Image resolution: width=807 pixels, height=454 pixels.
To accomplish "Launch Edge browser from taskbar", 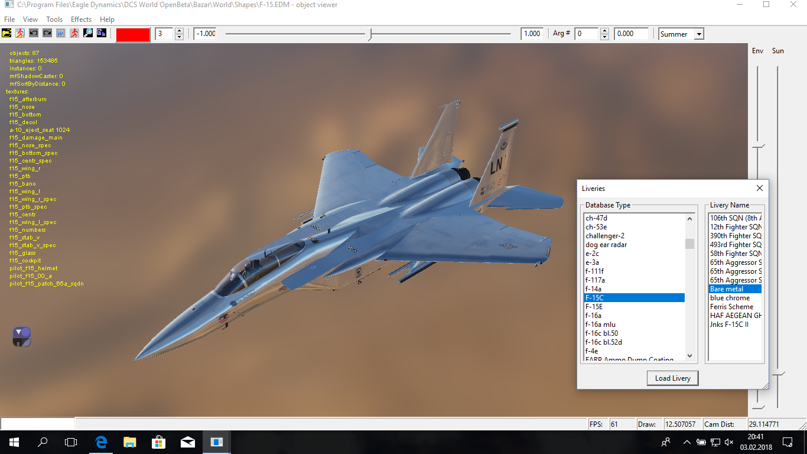I will [101, 442].
